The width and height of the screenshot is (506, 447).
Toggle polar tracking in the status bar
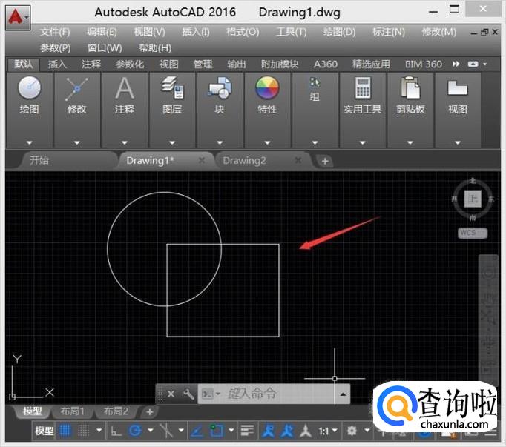(x=135, y=431)
